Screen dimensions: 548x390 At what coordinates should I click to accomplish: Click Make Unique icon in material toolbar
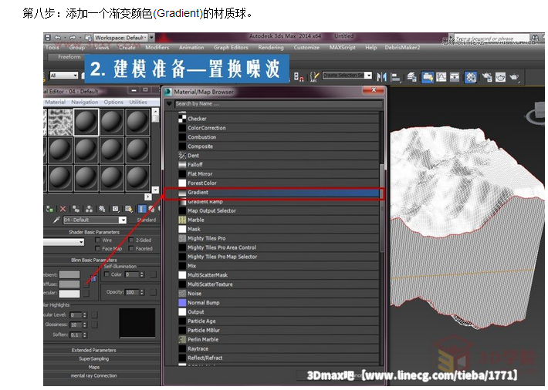point(89,209)
